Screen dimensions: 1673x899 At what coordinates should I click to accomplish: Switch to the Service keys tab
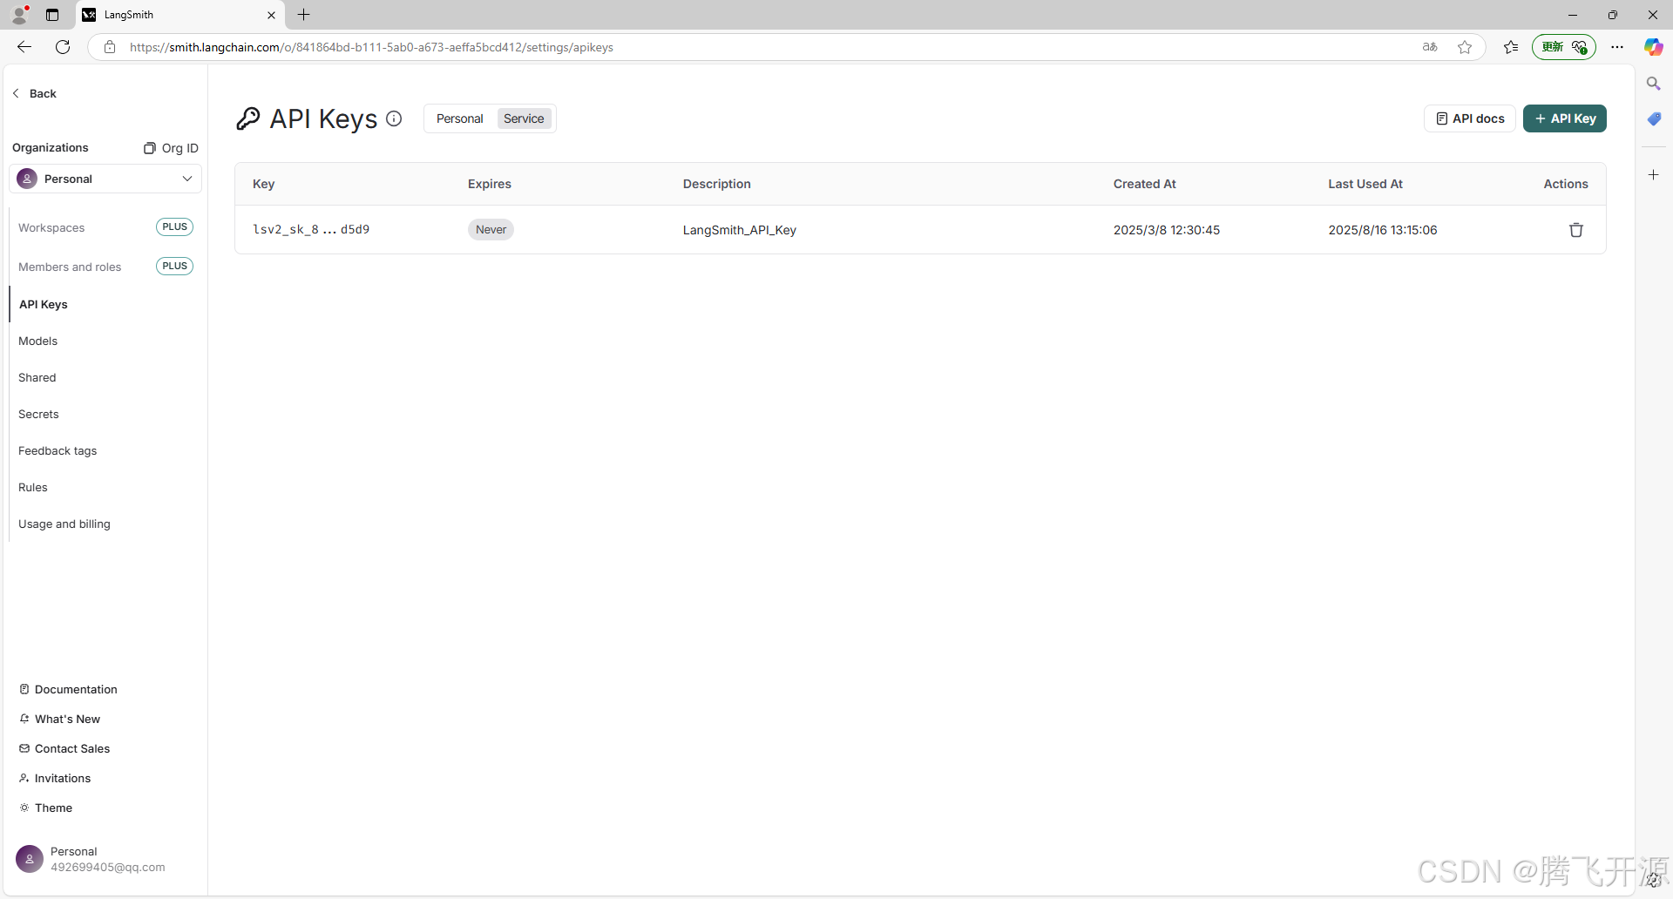coord(524,118)
